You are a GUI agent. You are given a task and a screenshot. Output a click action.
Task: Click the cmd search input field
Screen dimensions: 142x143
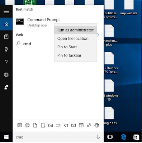click(x=58, y=137)
